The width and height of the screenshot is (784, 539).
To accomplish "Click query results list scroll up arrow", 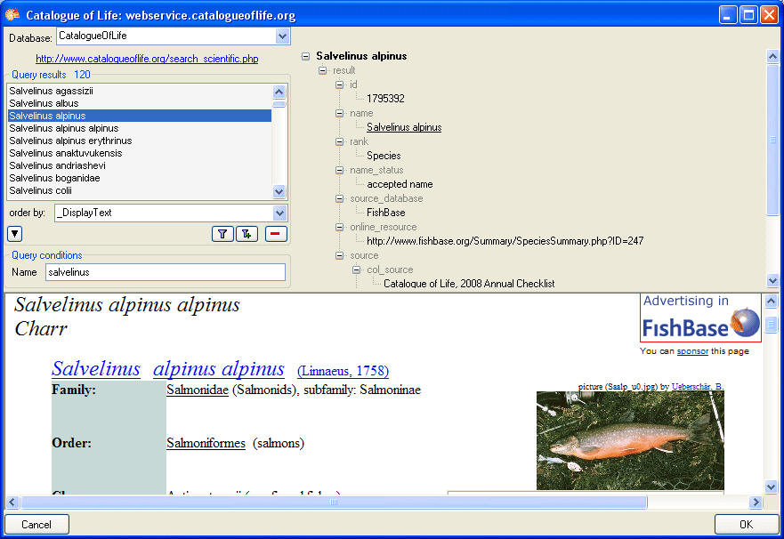I will point(279,92).
